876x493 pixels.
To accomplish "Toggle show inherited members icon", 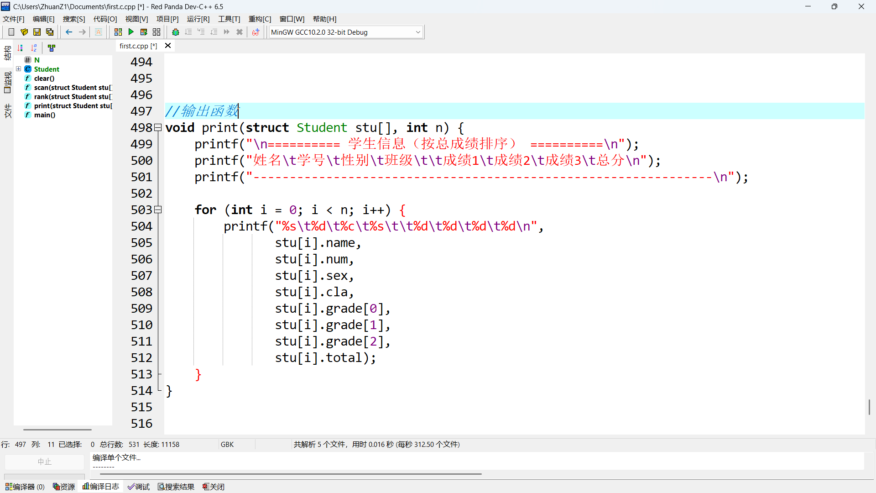I will [52, 48].
